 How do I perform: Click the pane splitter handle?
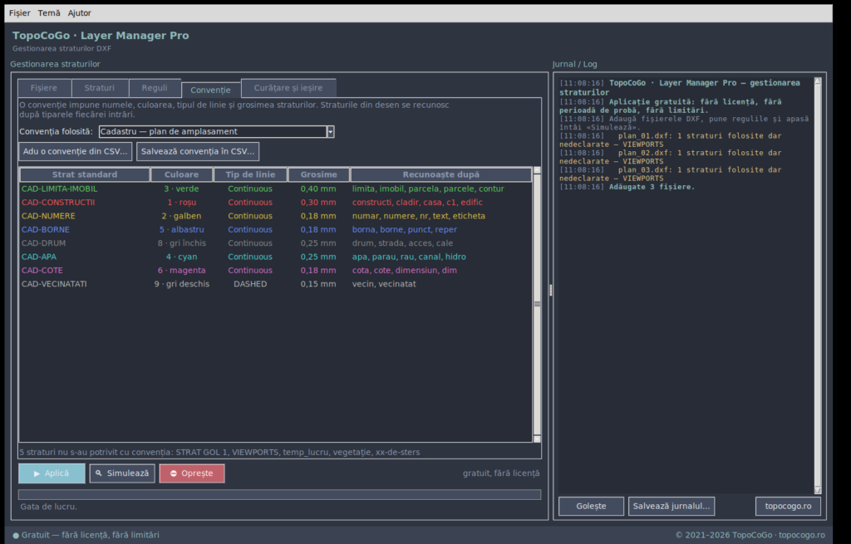coord(551,290)
